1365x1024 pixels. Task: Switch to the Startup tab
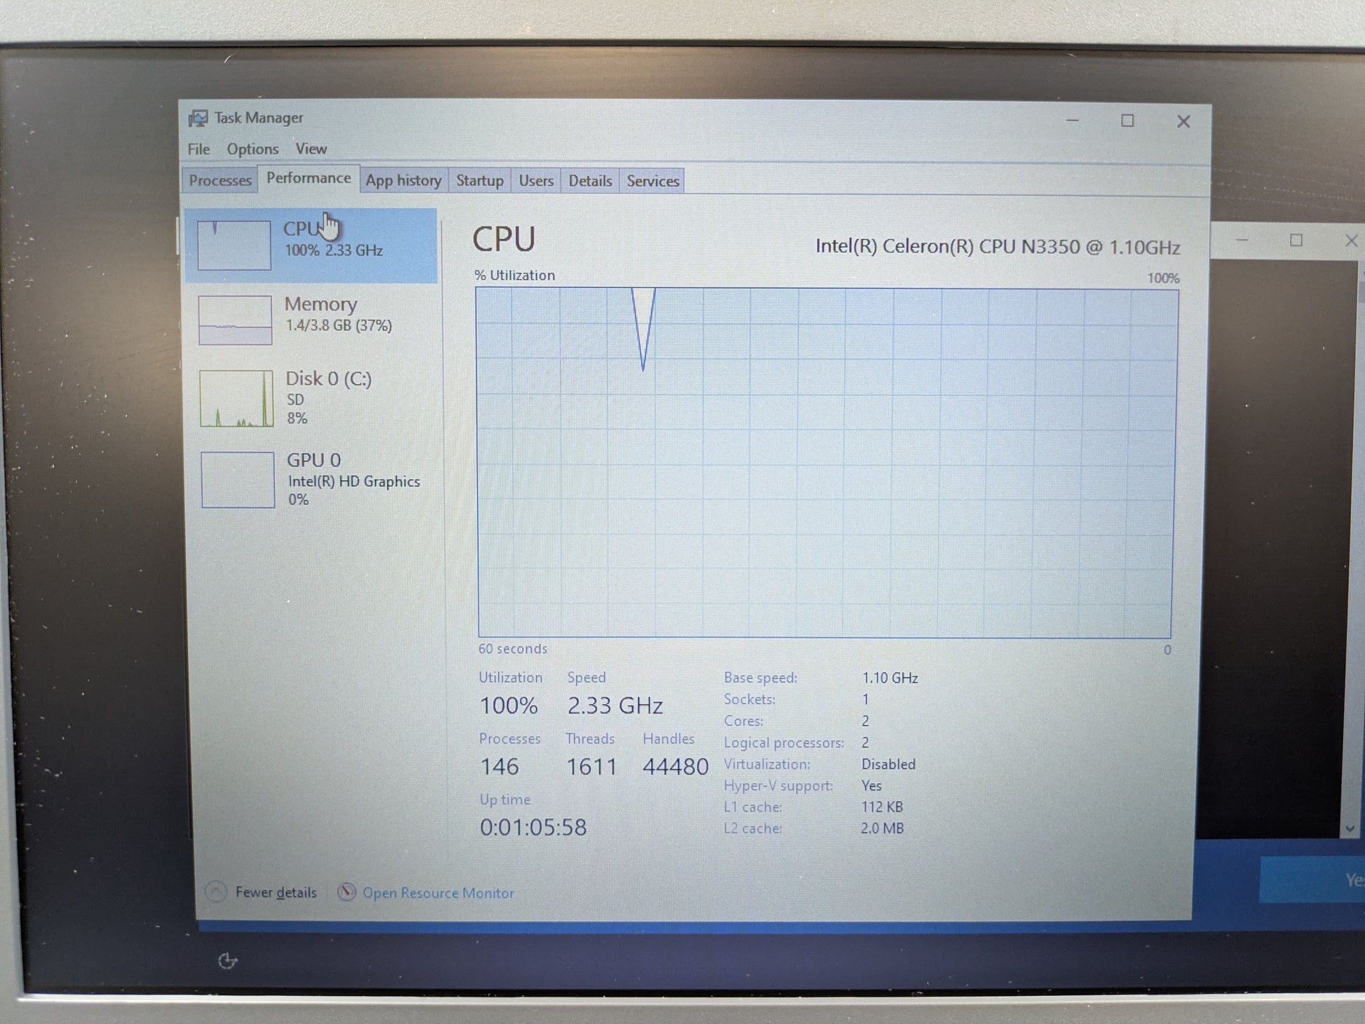point(480,181)
